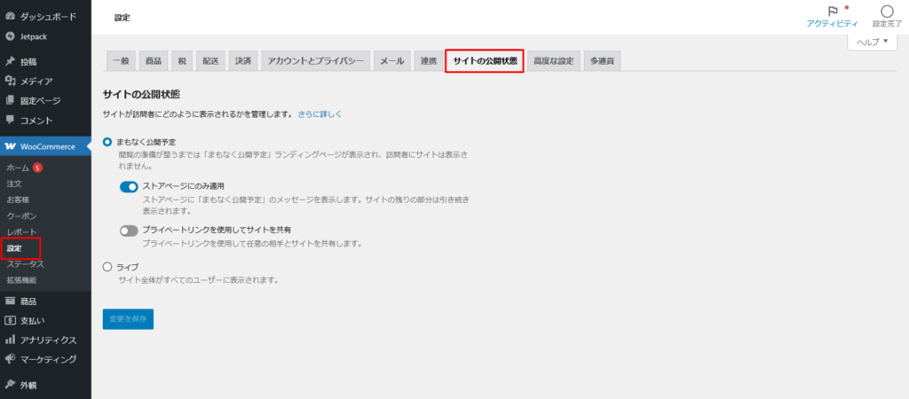Select まもなく公開予定 radio option
Screen dimensions: 909x399
[108, 142]
